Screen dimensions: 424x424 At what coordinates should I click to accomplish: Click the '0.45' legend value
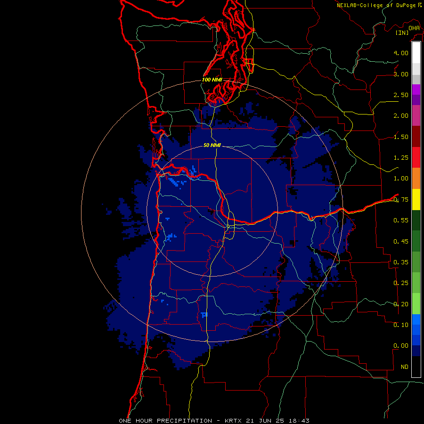click(x=401, y=241)
